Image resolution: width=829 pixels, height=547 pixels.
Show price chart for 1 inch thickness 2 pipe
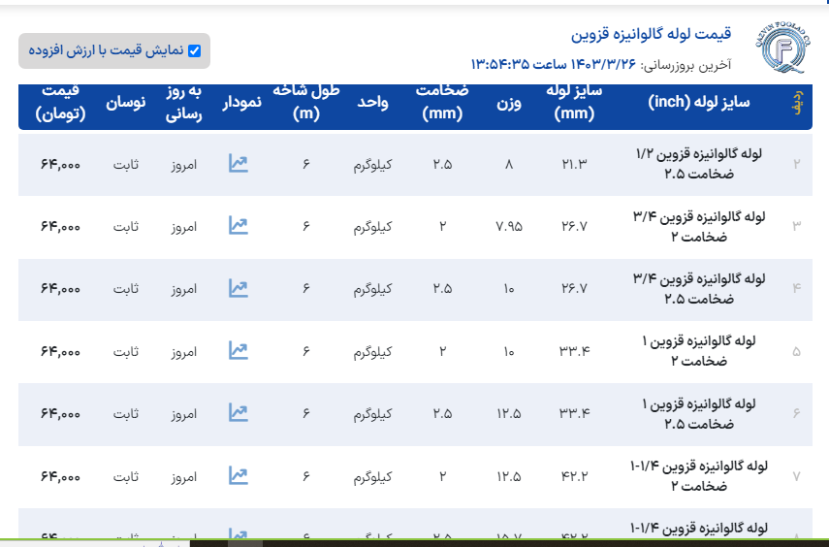(239, 350)
